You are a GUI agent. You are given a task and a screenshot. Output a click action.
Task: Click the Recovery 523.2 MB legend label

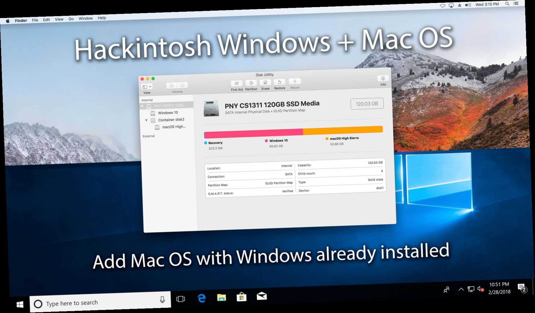pyautogui.click(x=214, y=146)
